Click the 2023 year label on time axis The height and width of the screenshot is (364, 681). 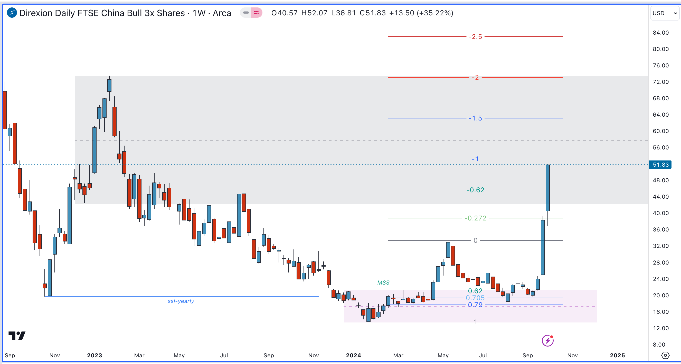tap(94, 355)
